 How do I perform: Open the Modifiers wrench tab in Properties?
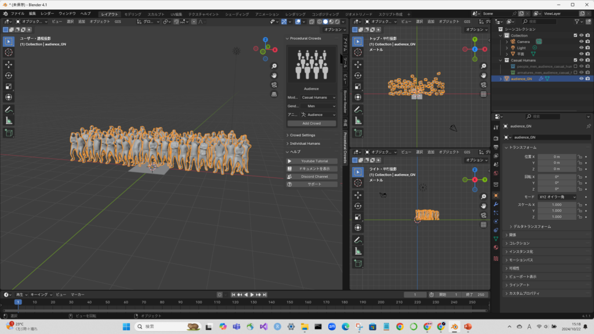(496, 204)
